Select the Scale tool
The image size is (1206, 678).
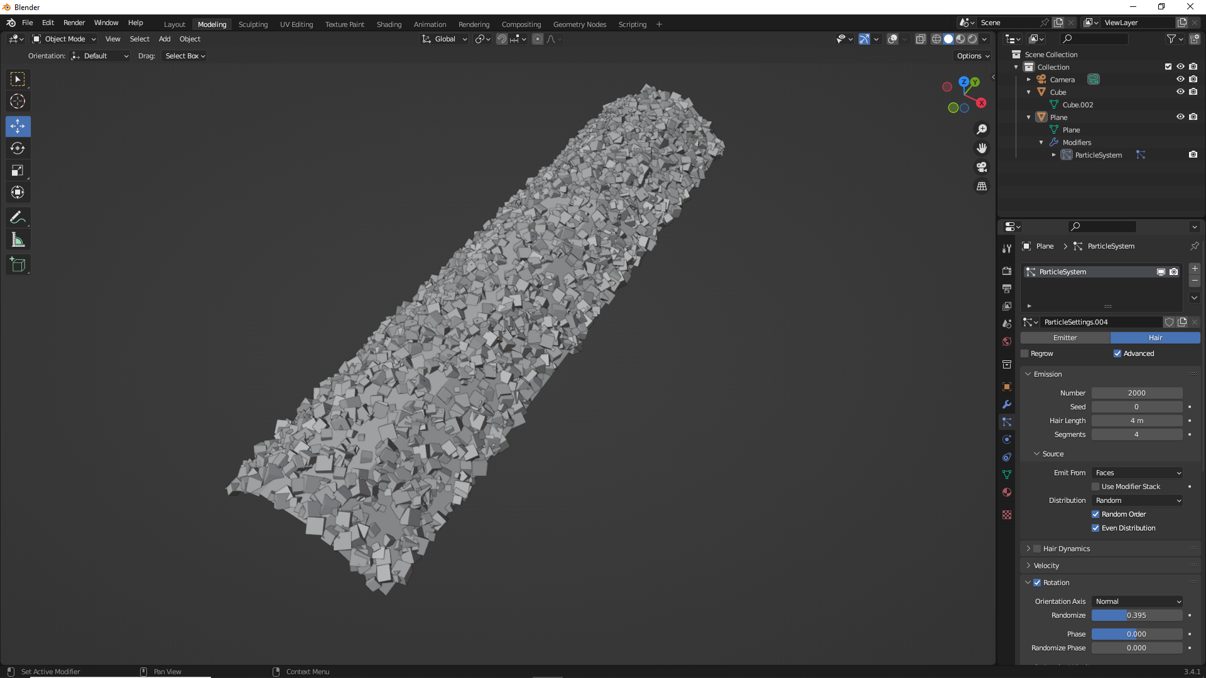coord(18,171)
